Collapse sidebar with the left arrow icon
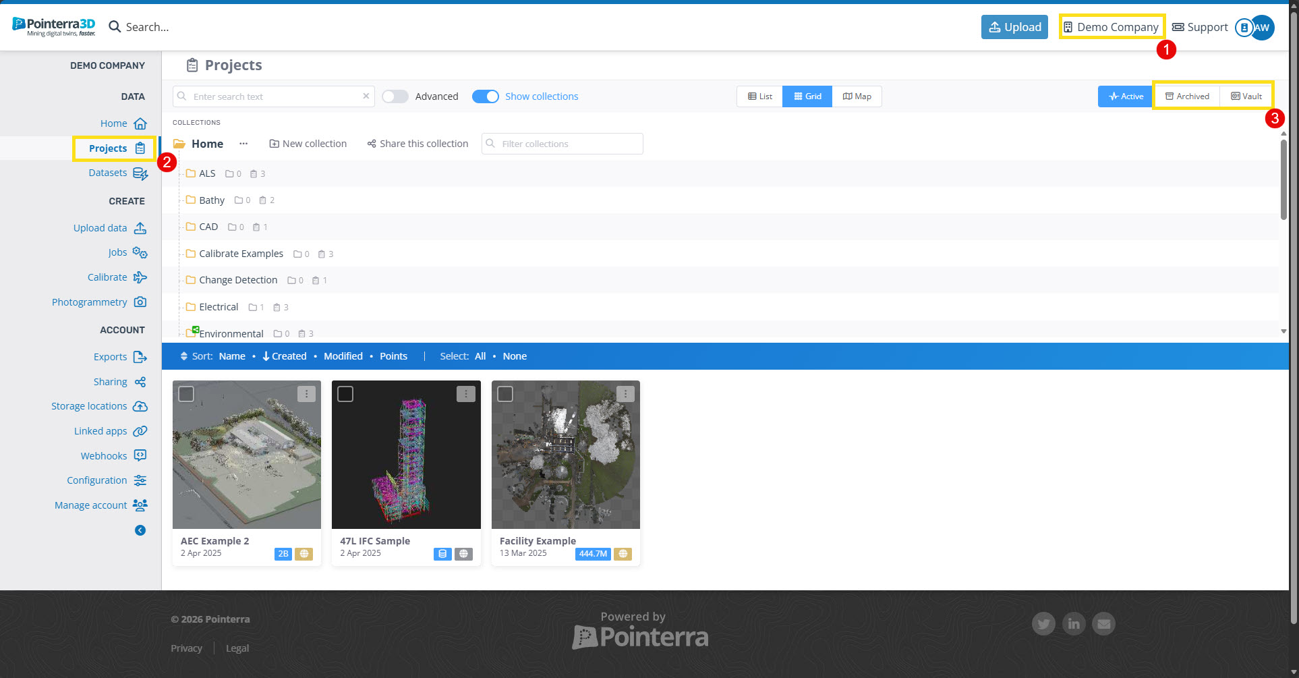This screenshot has height=678, width=1299. point(140,530)
